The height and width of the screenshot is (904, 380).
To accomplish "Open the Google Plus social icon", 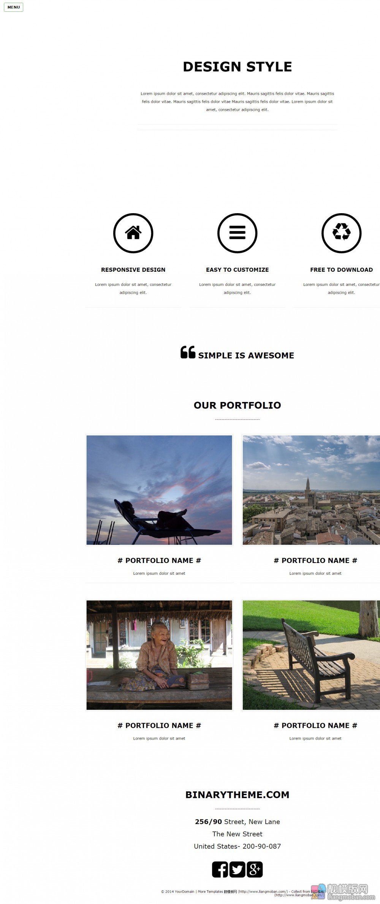I will [255, 869].
